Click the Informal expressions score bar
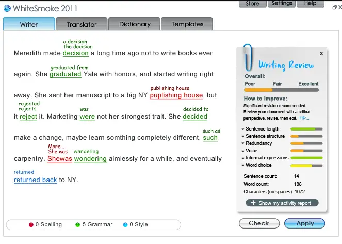Viewport: 342px width, 244px height. pyautogui.click(x=306, y=158)
